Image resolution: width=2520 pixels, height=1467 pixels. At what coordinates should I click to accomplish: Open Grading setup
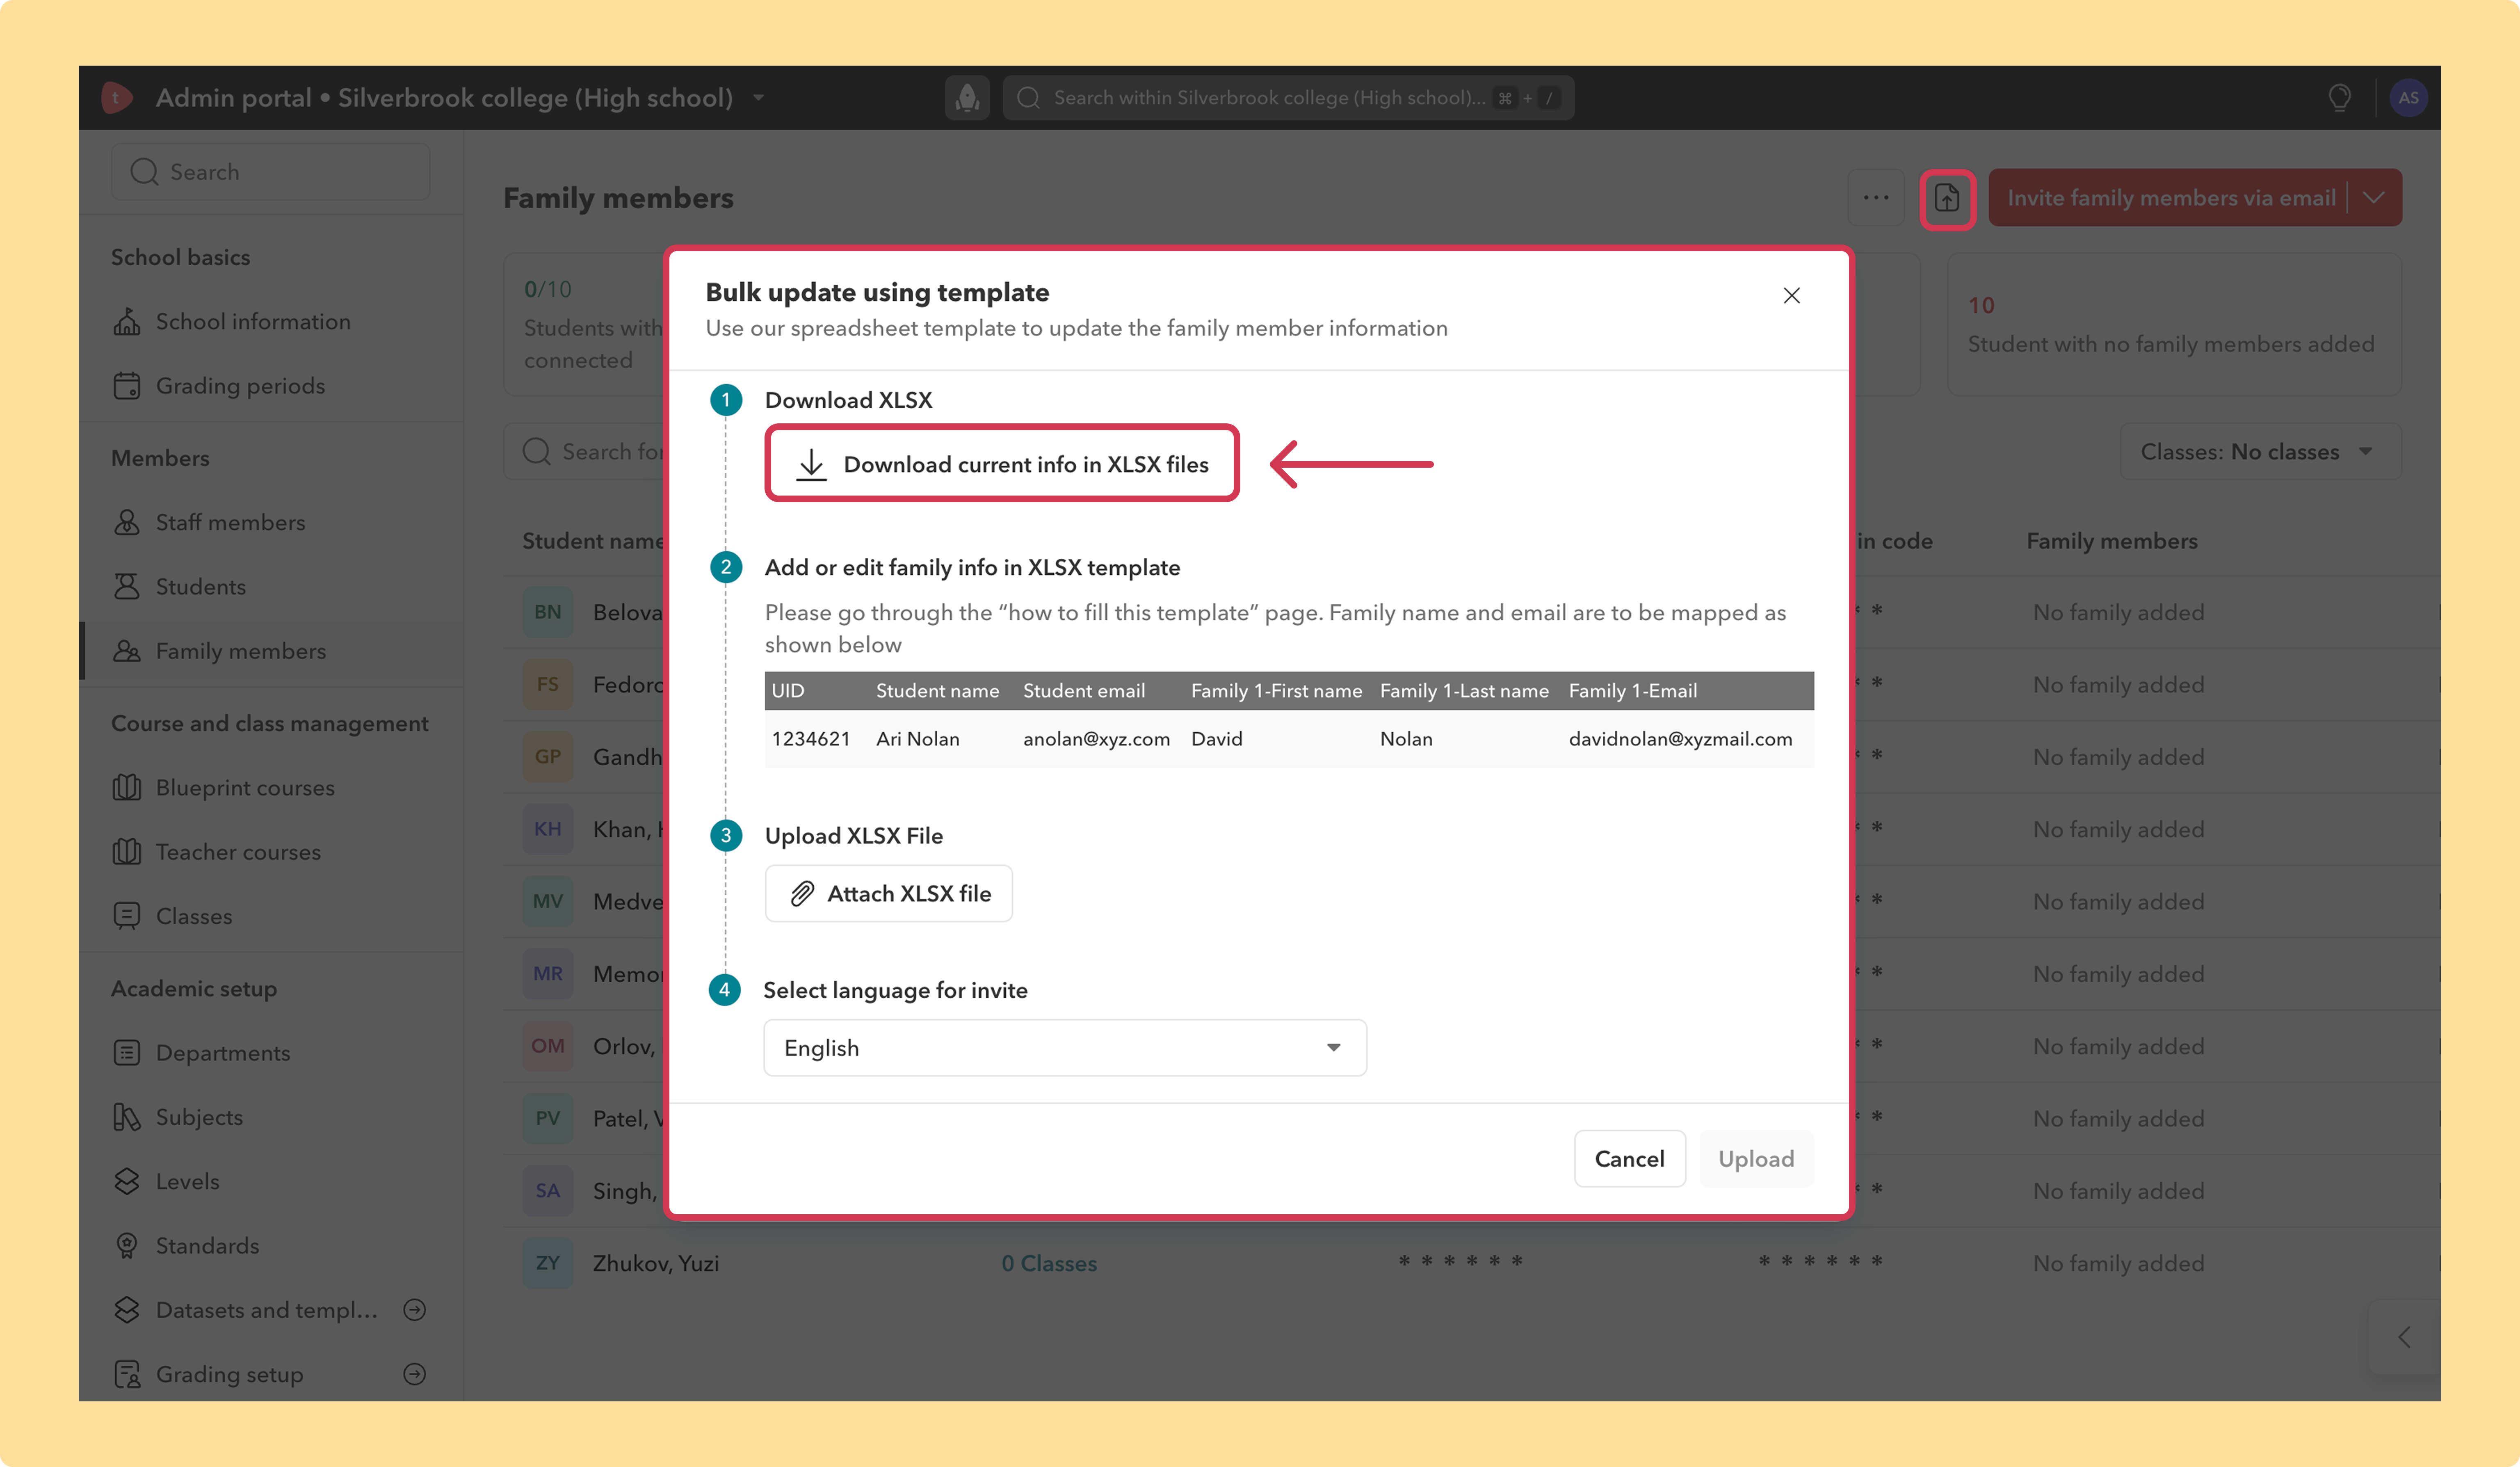coord(229,1374)
